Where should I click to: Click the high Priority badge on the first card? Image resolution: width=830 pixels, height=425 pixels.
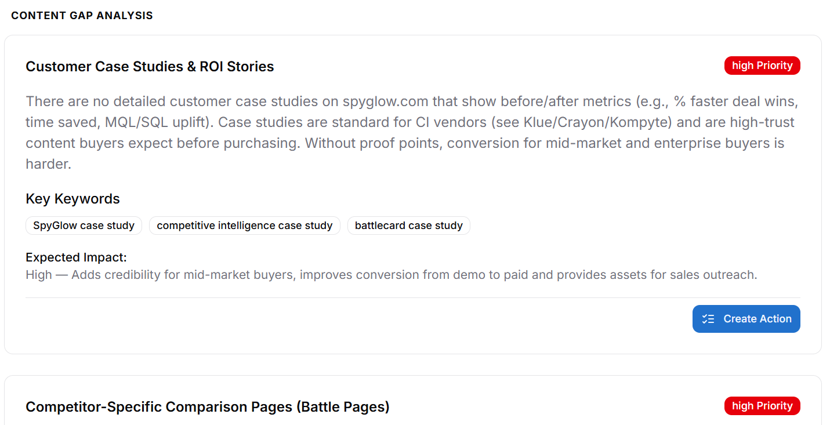point(762,65)
